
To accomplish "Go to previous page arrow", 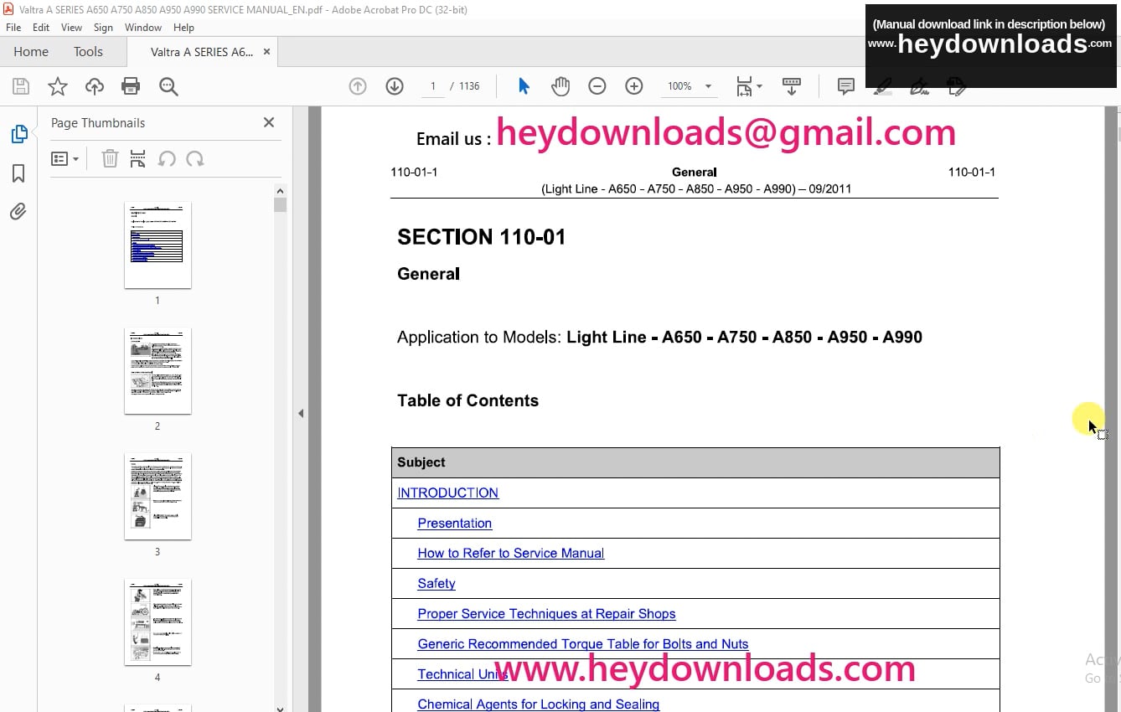I will coord(358,86).
